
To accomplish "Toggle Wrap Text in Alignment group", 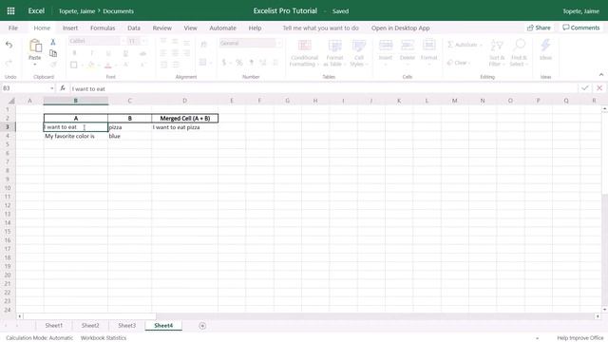I will click(x=203, y=45).
